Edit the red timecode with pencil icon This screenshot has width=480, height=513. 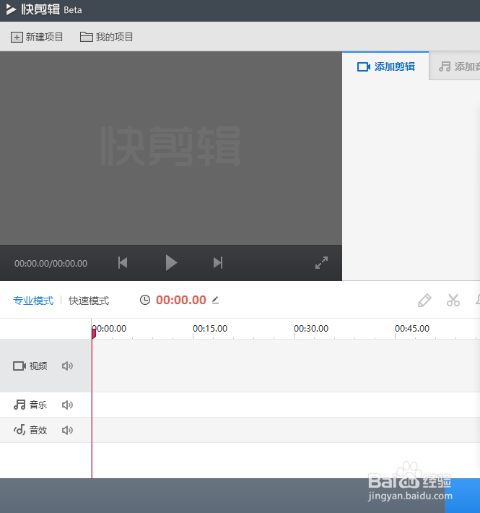point(215,300)
